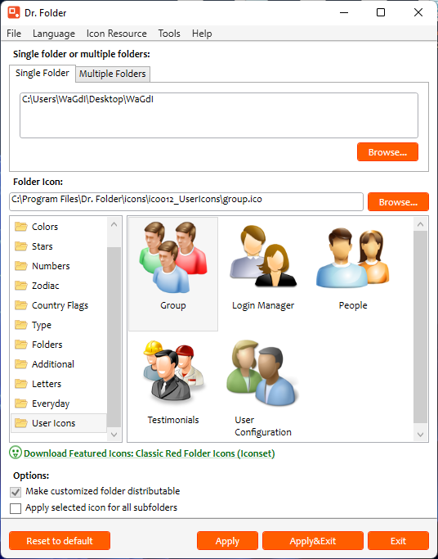438x559 pixels.
Task: Click the Folder Icon path field
Action: pyautogui.click(x=186, y=202)
